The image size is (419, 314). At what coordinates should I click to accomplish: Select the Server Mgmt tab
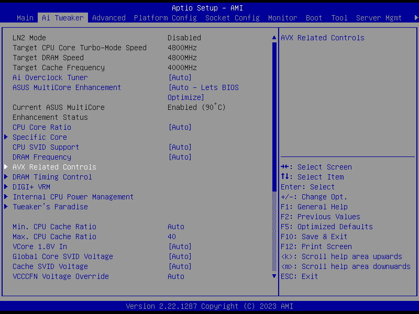tap(379, 18)
